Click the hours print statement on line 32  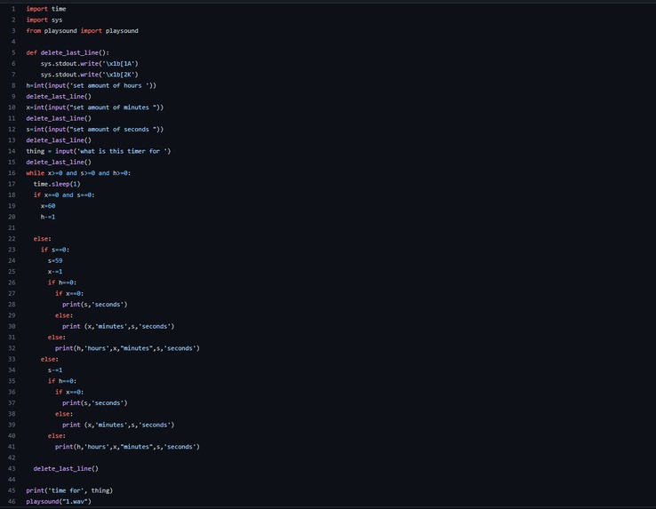(x=128, y=348)
